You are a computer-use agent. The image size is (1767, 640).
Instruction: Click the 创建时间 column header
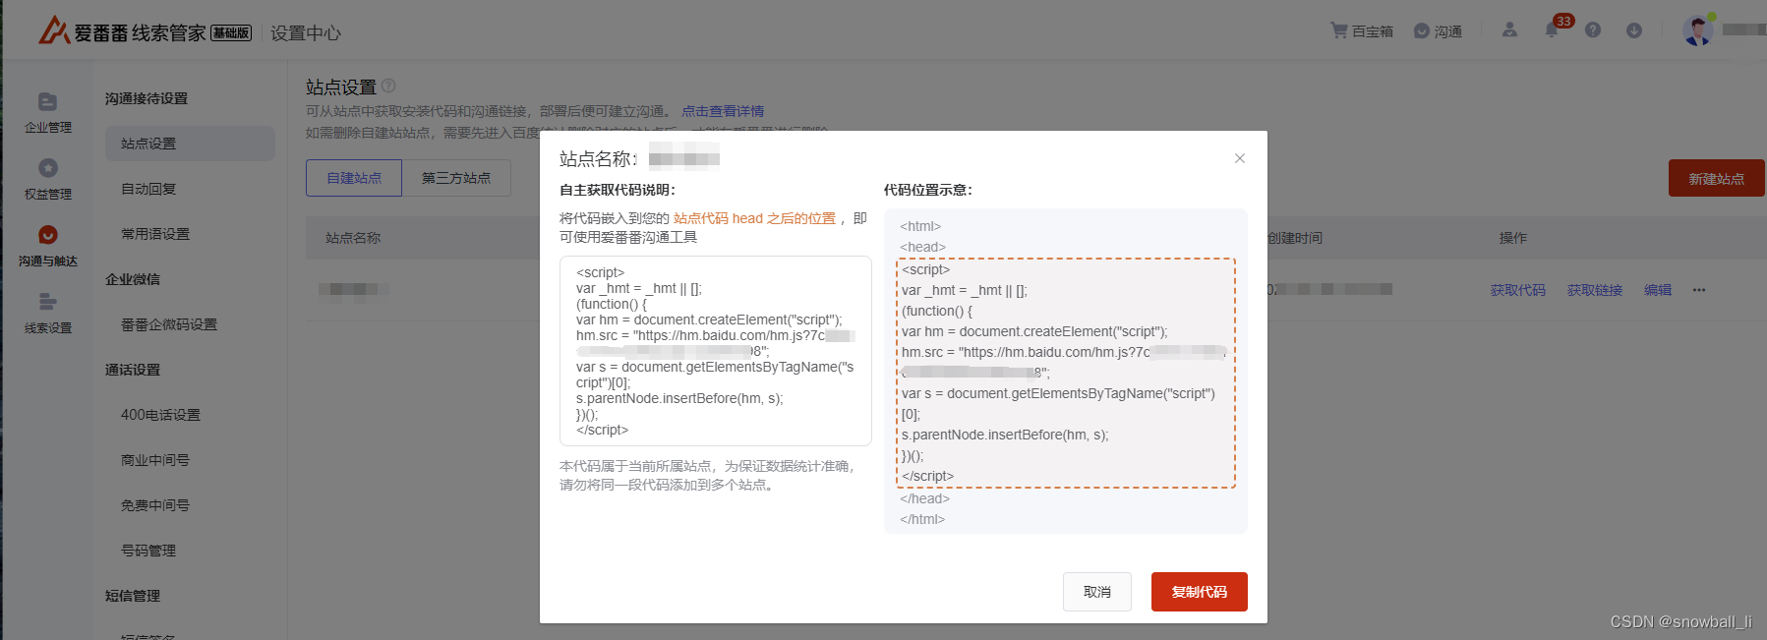[x=1295, y=238]
